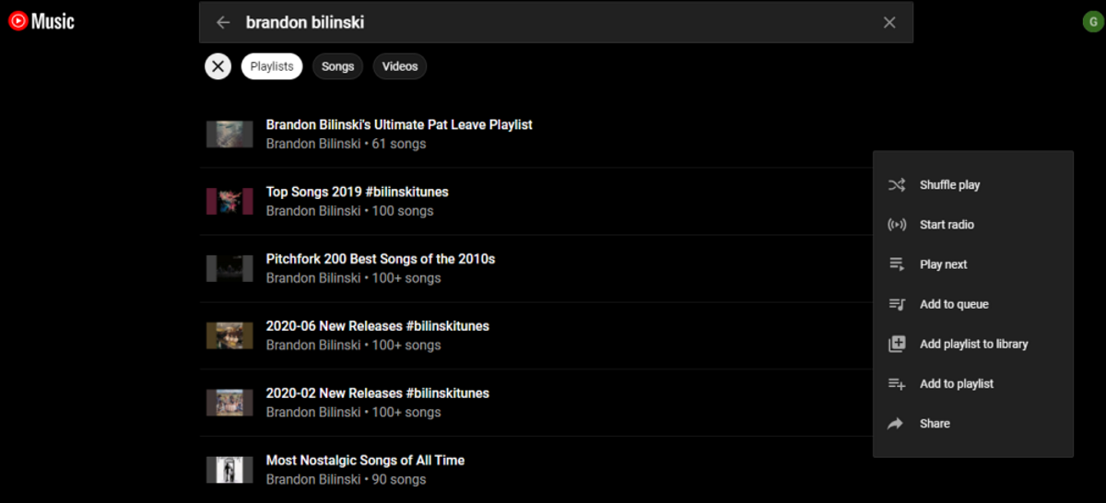1106x503 pixels.
Task: Click the back arrow in search bar
Action: click(223, 22)
